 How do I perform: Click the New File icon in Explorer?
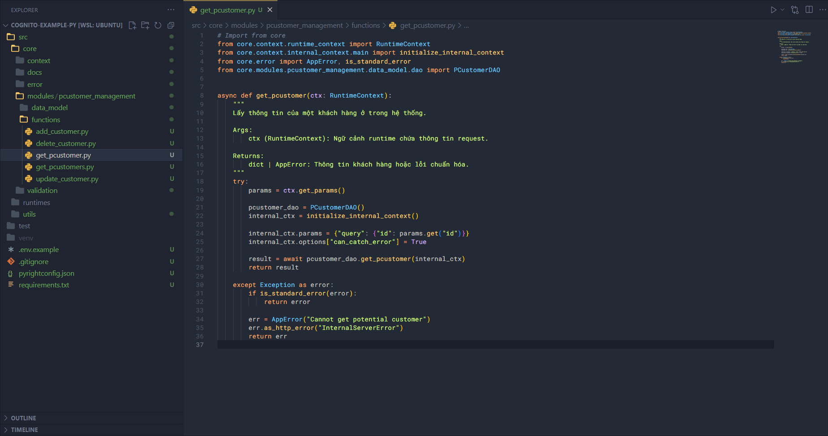[x=132, y=26]
